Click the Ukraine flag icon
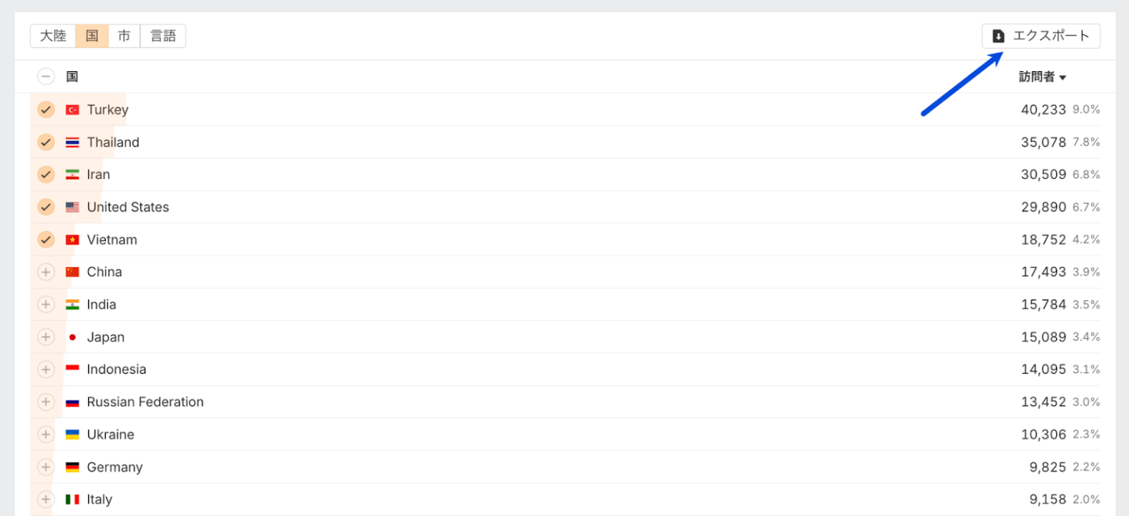Image resolution: width=1129 pixels, height=516 pixels. click(72, 435)
